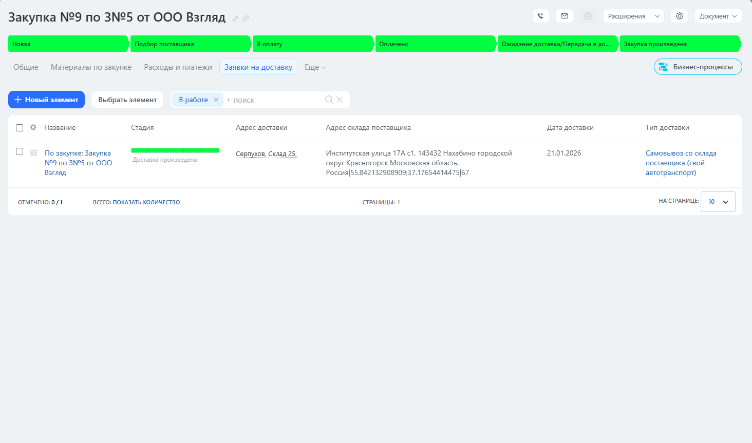This screenshot has width=752, height=443.
Task: Expand the 'Расширения' dropdown
Action: [657, 16]
